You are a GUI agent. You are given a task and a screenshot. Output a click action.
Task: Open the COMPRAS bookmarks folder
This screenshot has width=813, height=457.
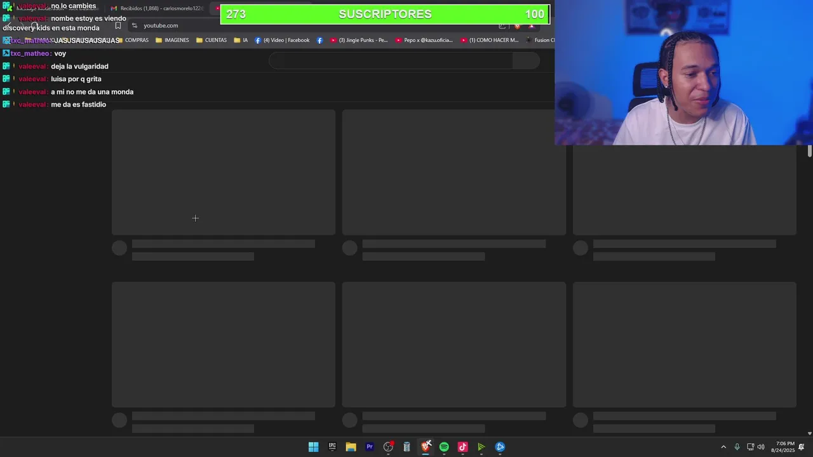[x=133, y=40]
